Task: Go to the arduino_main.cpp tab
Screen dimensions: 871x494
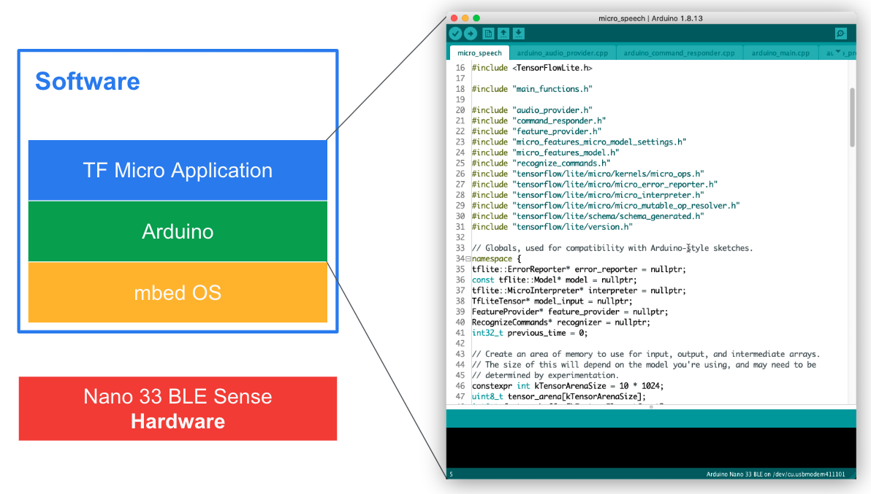Action: (x=780, y=53)
